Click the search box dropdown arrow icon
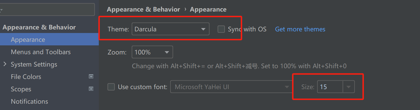Image resolution: width=420 pixels, height=110 pixels. [x=1, y=10]
